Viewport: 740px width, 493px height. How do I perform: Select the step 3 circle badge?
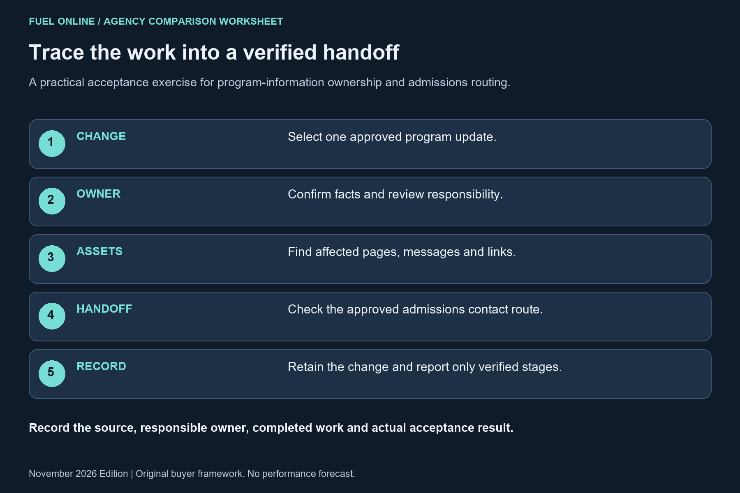[52, 258]
